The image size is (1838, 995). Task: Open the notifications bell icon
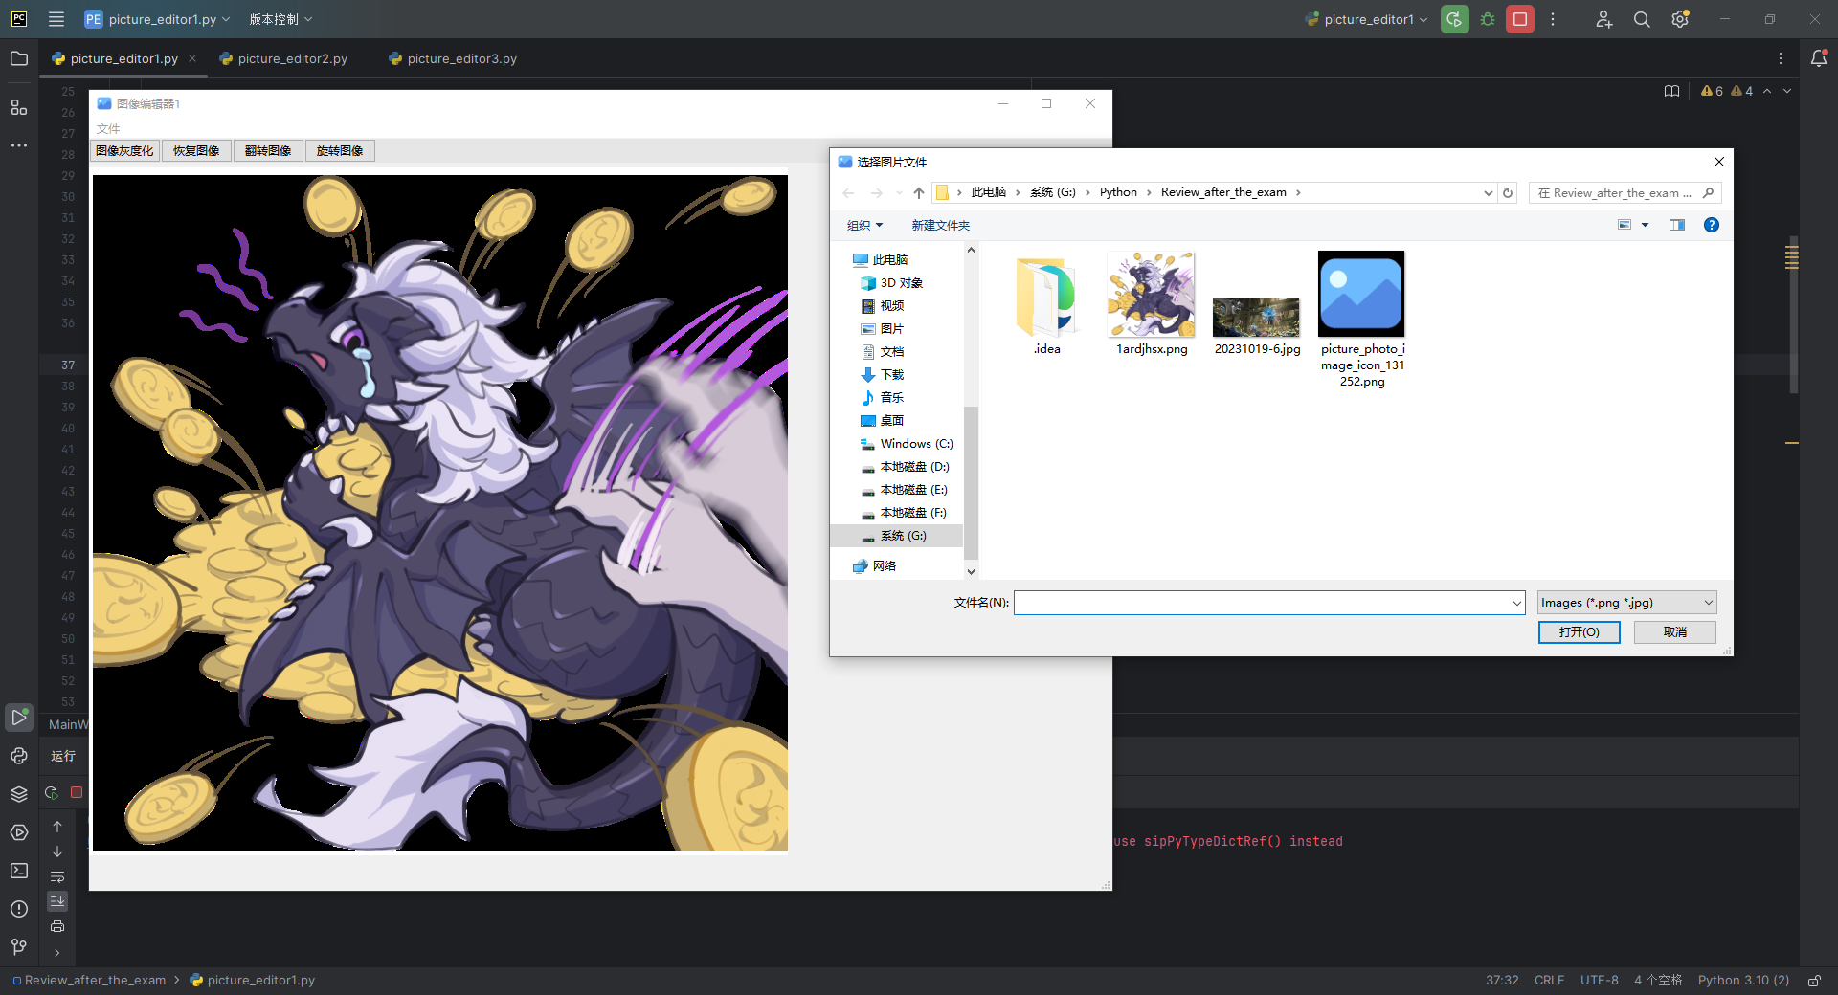(x=1819, y=58)
